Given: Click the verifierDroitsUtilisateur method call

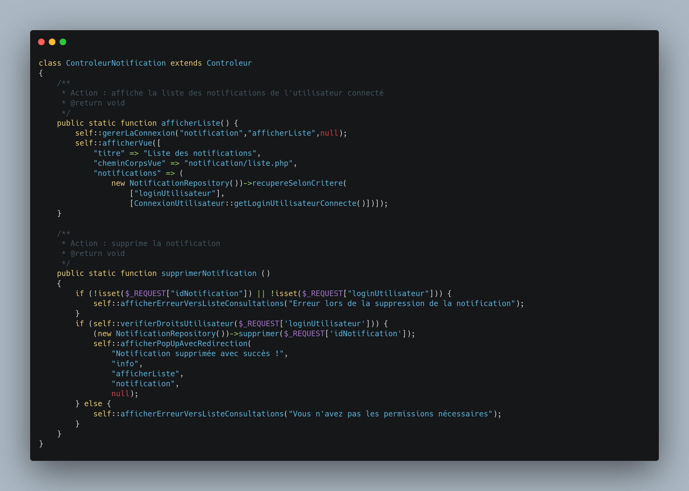Looking at the screenshot, I should (x=177, y=324).
